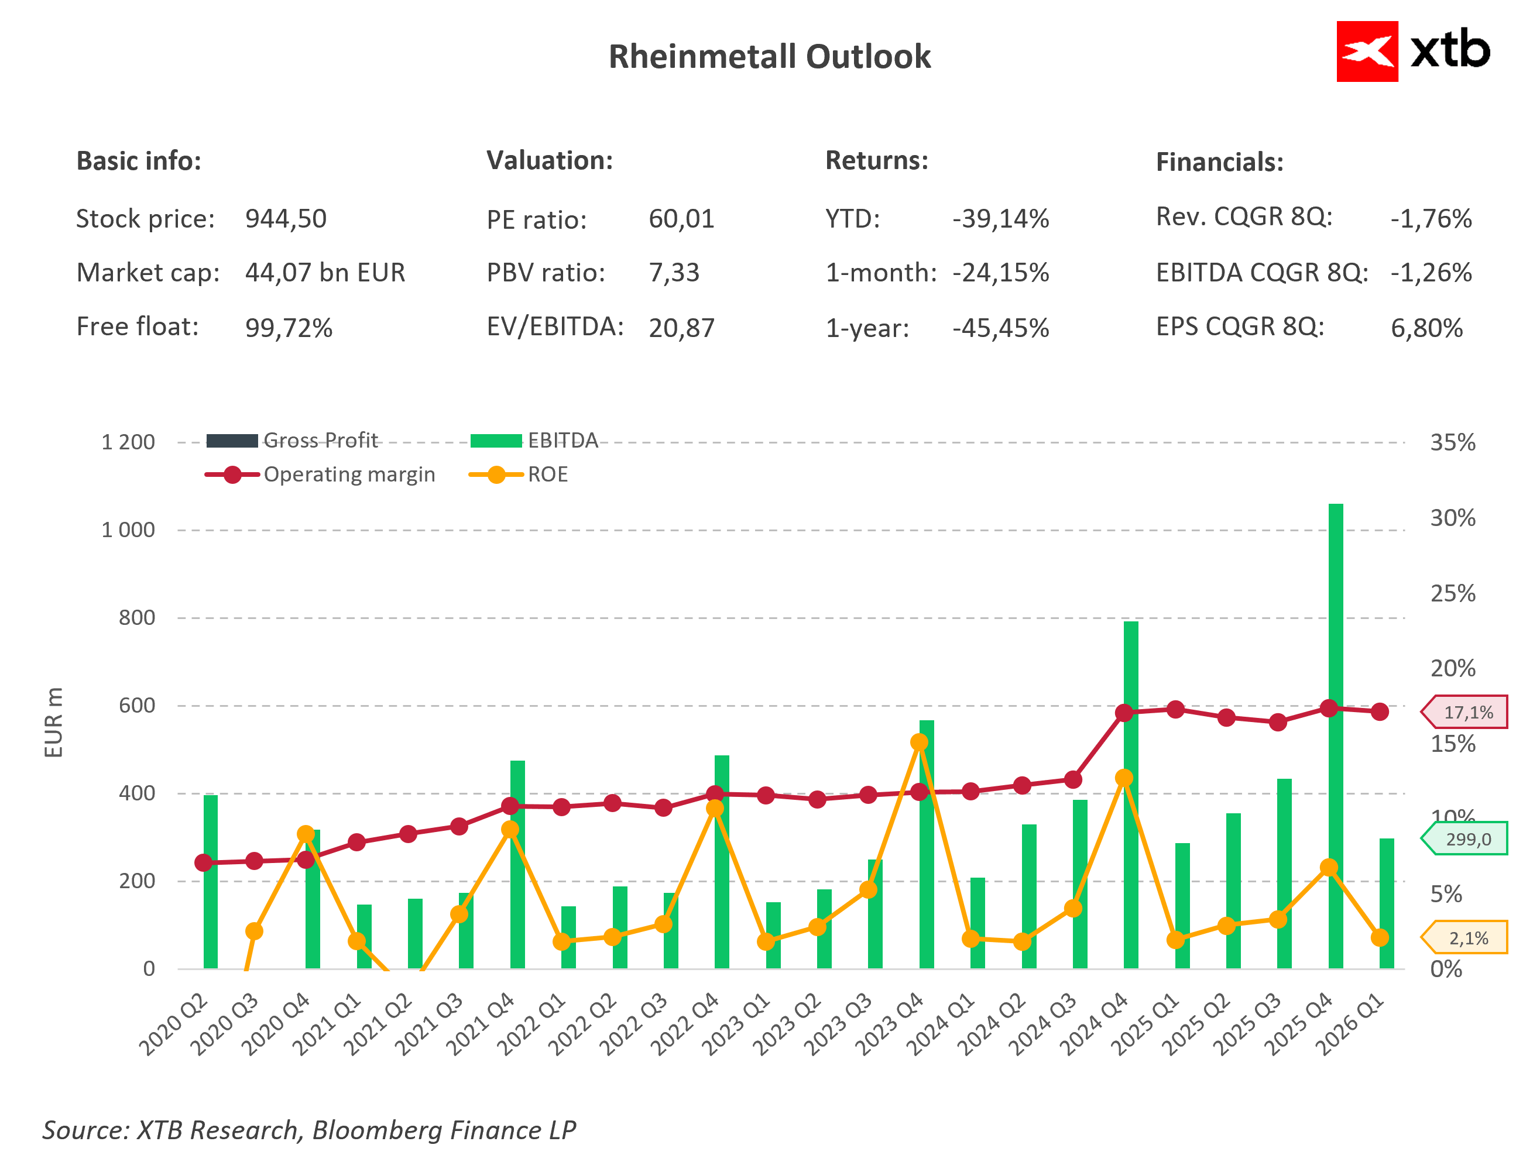Select the green EBITDA legend swatch
Viewport: 1540px width, 1162px height.
point(496,441)
